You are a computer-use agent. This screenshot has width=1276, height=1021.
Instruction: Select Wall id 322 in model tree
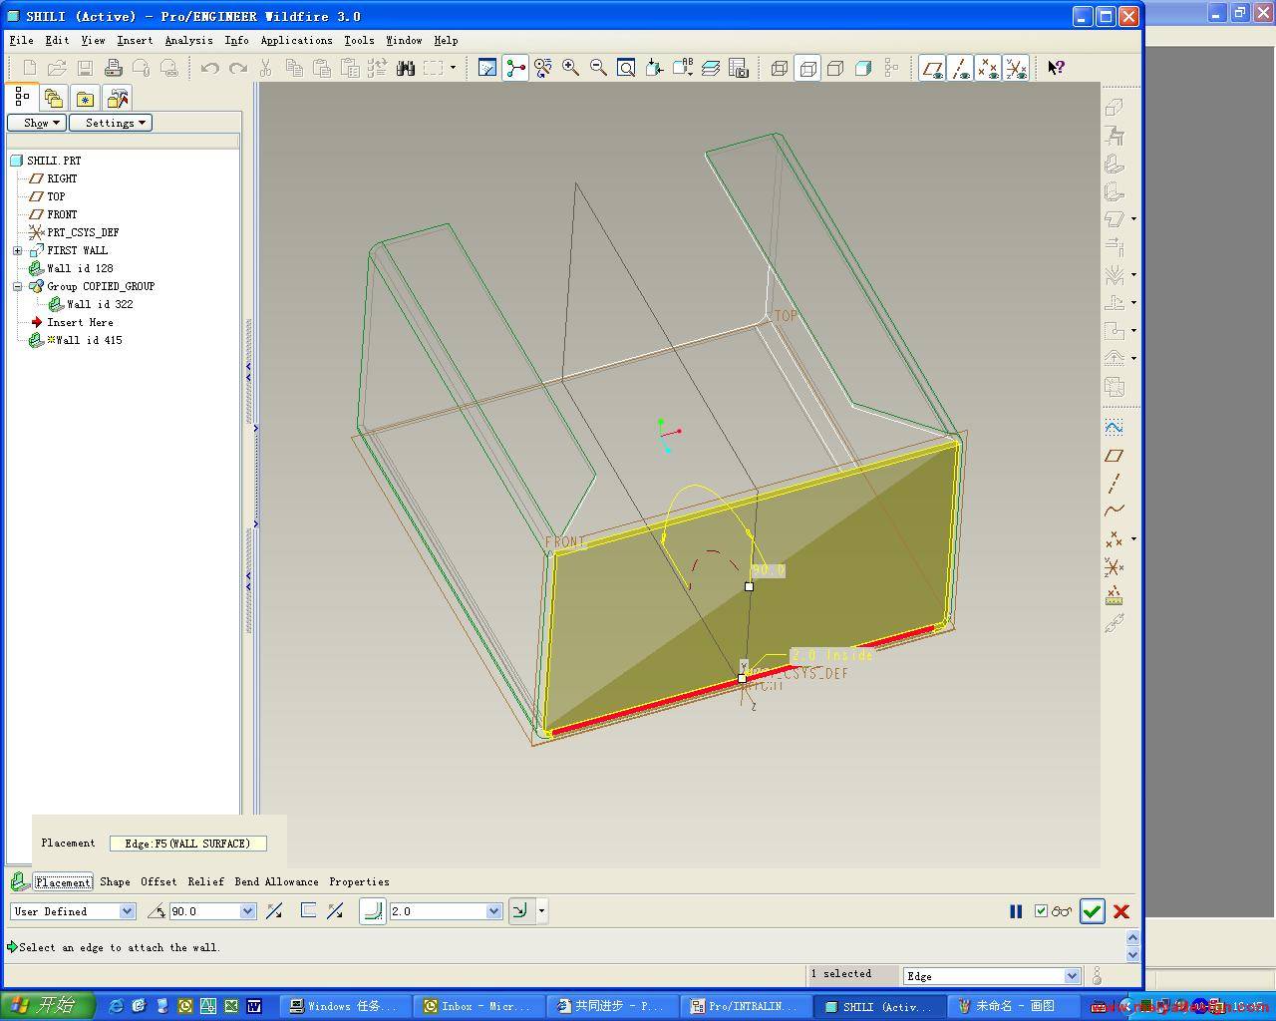100,304
